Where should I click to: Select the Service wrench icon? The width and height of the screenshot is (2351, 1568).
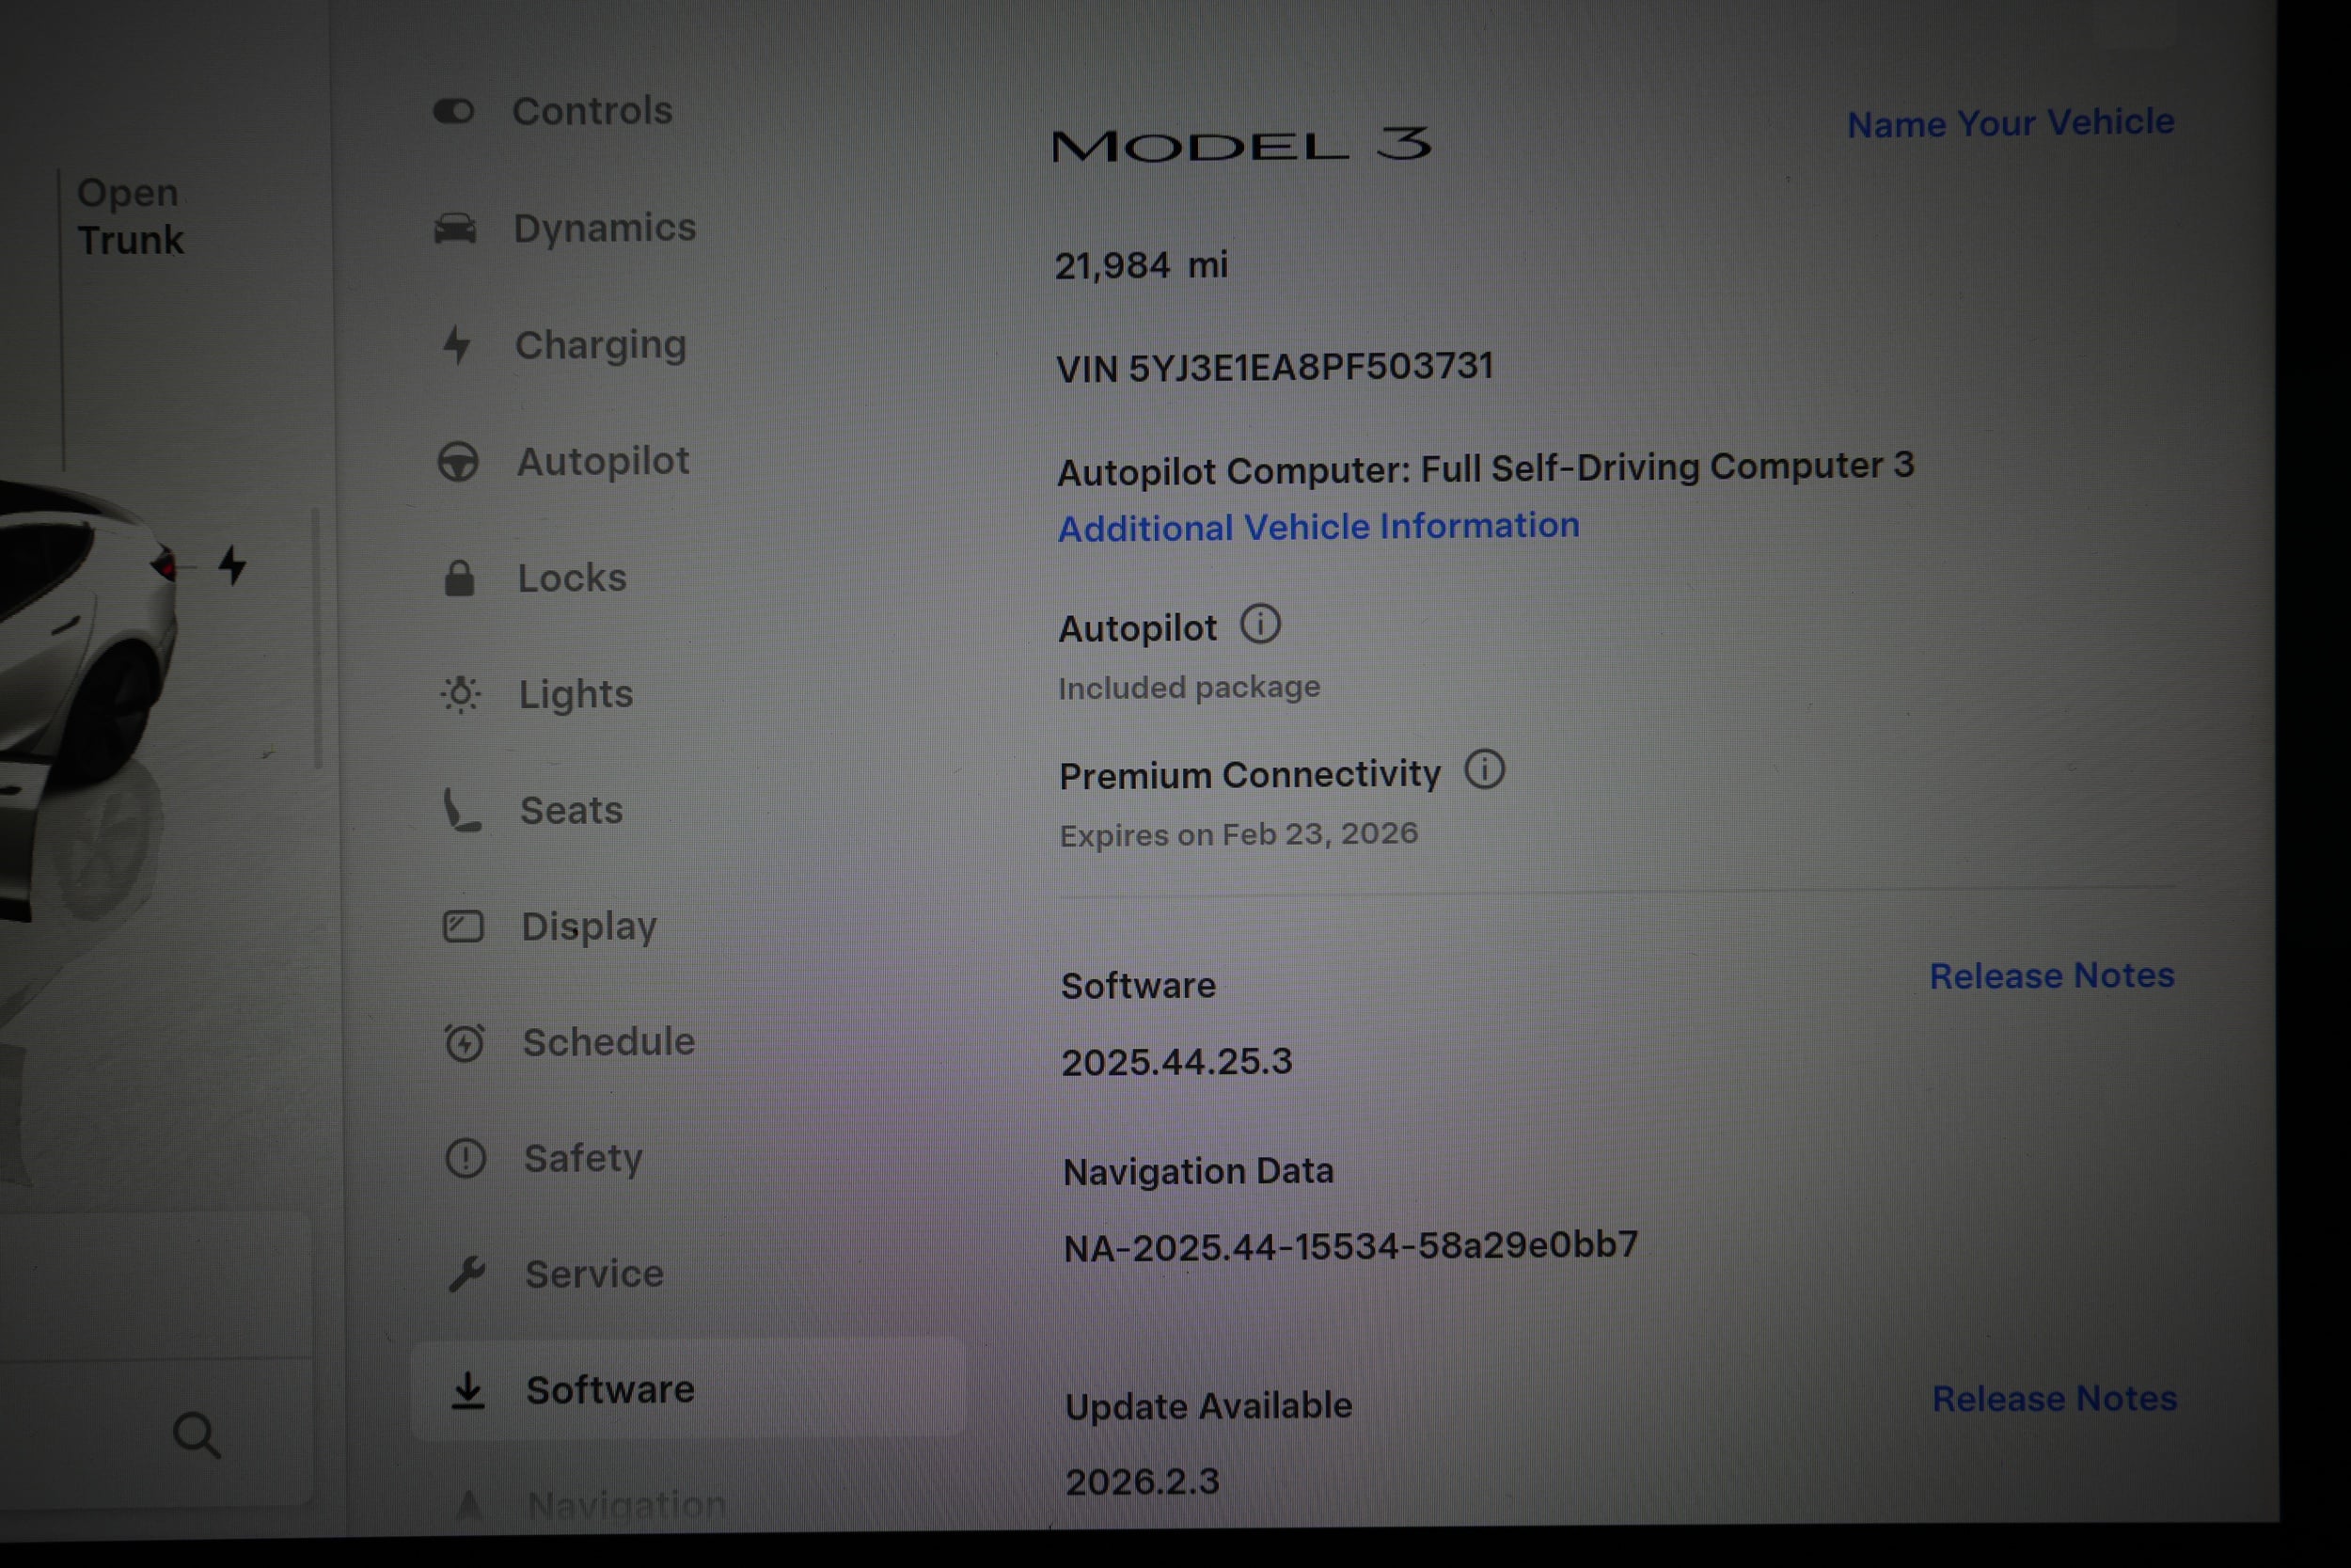466,1273
